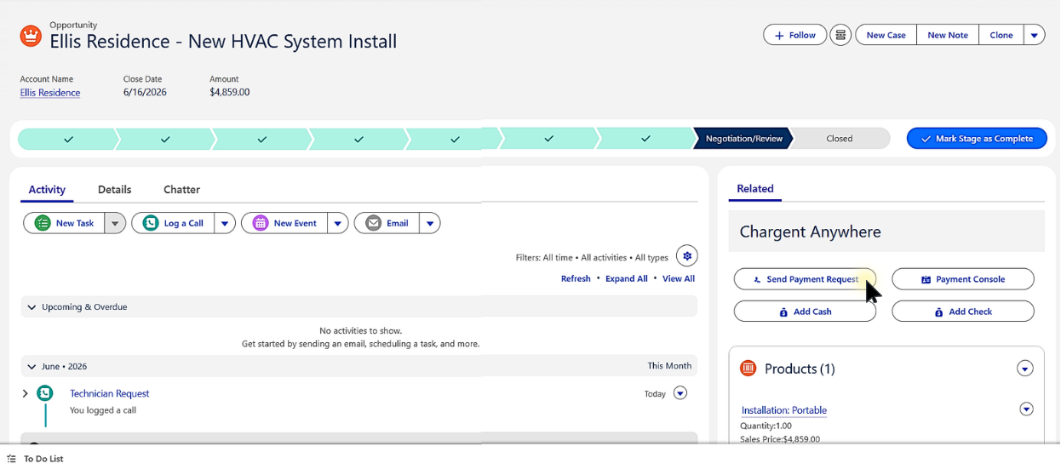Open the Products (1) related list
Viewport: 1061px width, 469px height.
(800, 369)
